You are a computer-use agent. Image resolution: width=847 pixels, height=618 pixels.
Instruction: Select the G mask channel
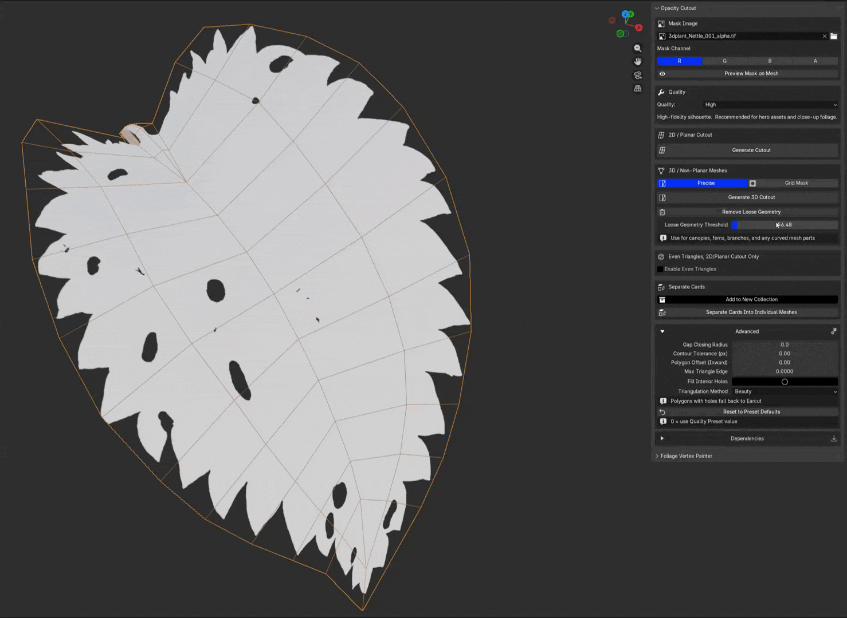pyautogui.click(x=724, y=61)
